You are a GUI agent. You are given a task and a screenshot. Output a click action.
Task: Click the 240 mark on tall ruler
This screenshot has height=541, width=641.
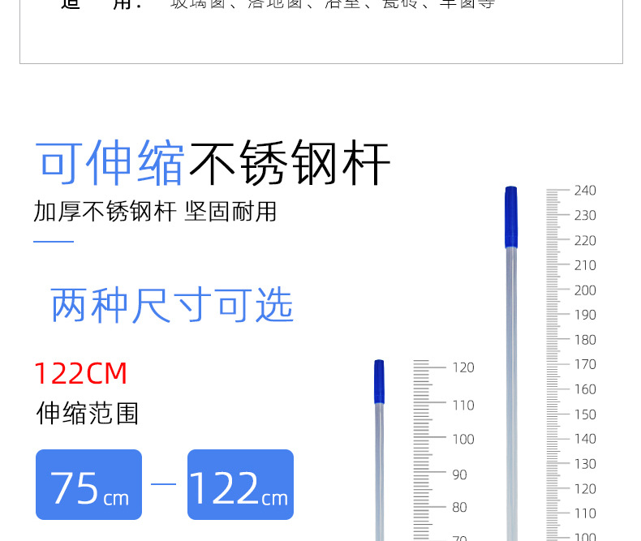[x=585, y=191]
